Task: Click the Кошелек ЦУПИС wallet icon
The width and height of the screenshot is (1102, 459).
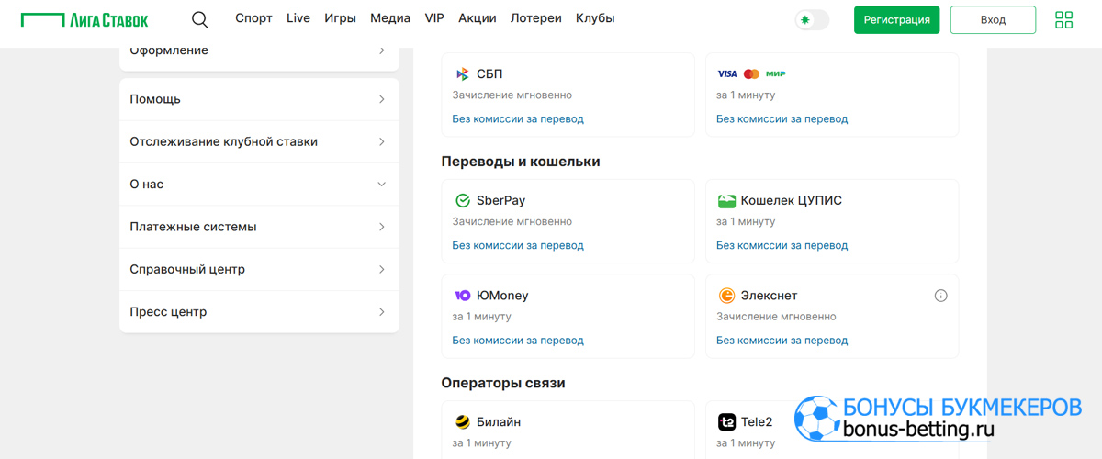Action: pos(726,200)
